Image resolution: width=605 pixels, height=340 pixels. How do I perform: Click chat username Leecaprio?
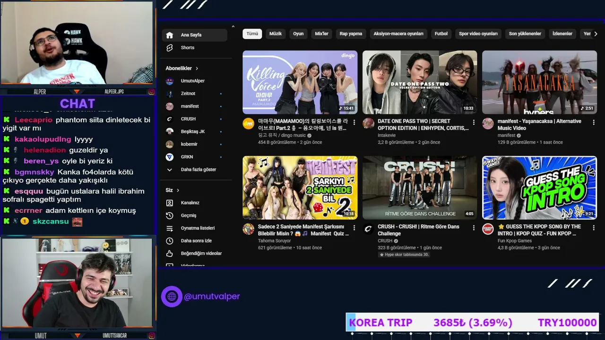tap(34, 120)
